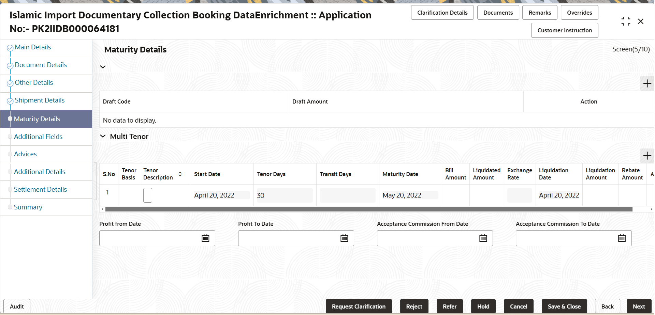Open the Main Details step

click(33, 47)
